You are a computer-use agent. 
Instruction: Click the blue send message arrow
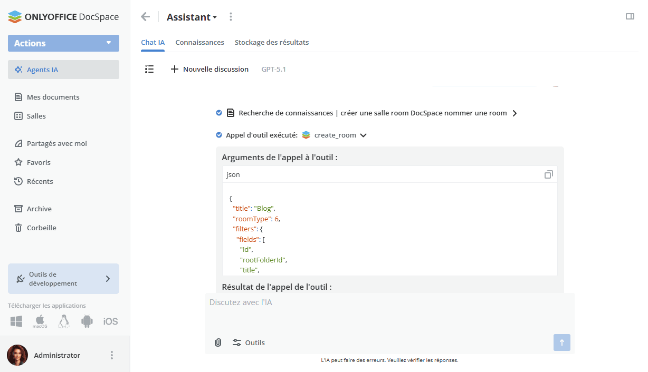coord(561,342)
